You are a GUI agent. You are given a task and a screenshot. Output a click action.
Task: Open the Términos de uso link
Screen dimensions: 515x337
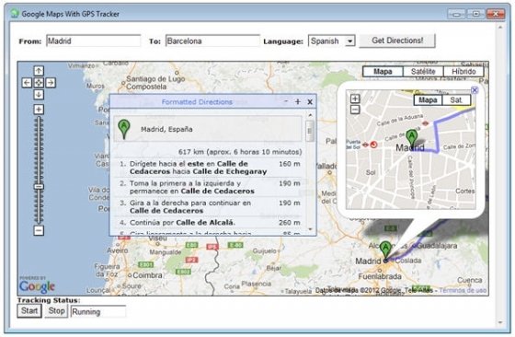463,291
